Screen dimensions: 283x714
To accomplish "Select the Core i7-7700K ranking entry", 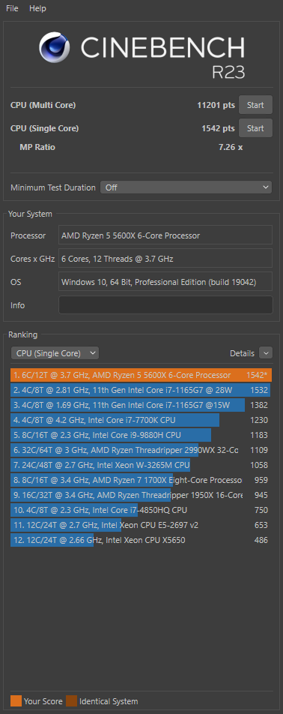I will click(x=141, y=420).
